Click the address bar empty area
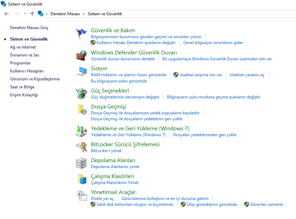Screen dimensions: 296x219 coord(208,14)
